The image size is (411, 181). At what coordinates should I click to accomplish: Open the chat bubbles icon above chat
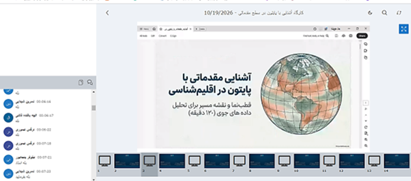(x=90, y=83)
